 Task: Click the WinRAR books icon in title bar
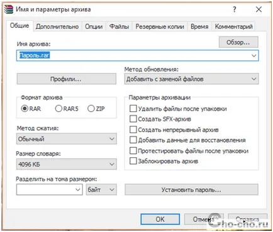tap(9, 9)
